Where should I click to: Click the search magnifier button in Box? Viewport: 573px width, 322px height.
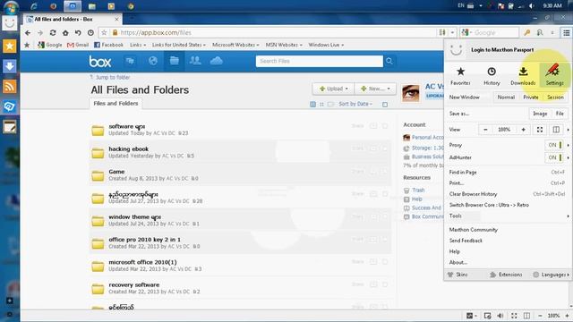pos(389,61)
